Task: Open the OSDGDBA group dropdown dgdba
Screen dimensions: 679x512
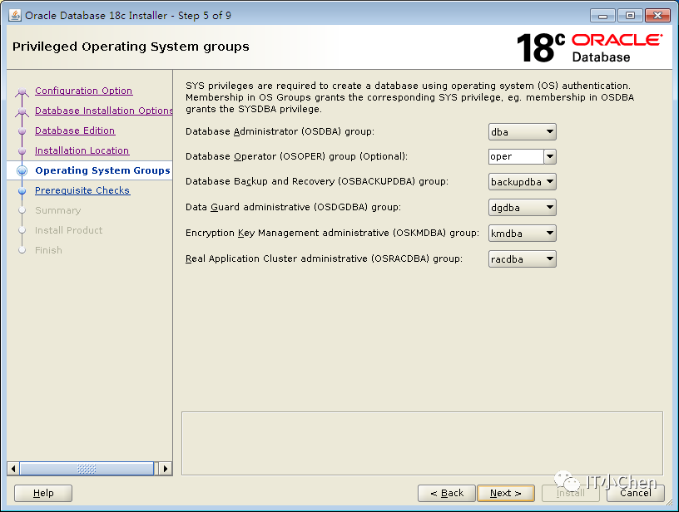Action: pos(523,208)
